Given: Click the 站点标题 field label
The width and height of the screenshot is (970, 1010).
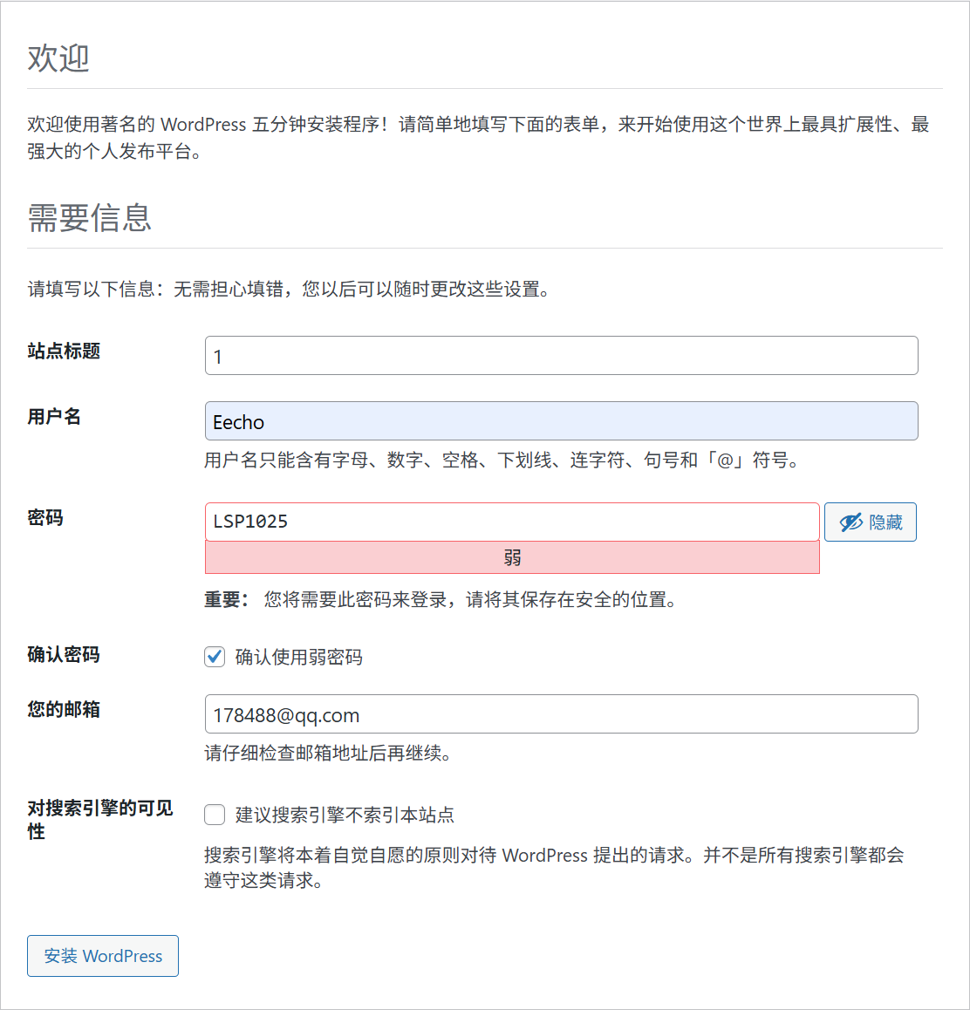Looking at the screenshot, I should [x=64, y=351].
